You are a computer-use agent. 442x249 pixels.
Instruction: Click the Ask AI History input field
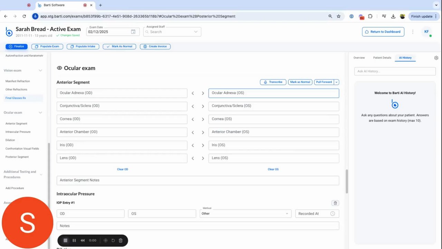395,71
